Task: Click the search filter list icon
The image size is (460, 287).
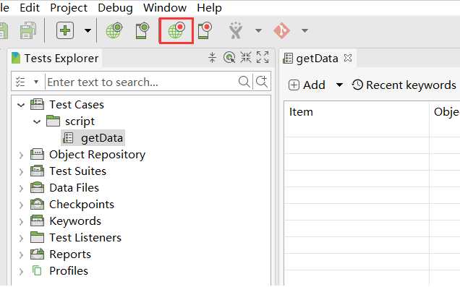Action: (20, 82)
